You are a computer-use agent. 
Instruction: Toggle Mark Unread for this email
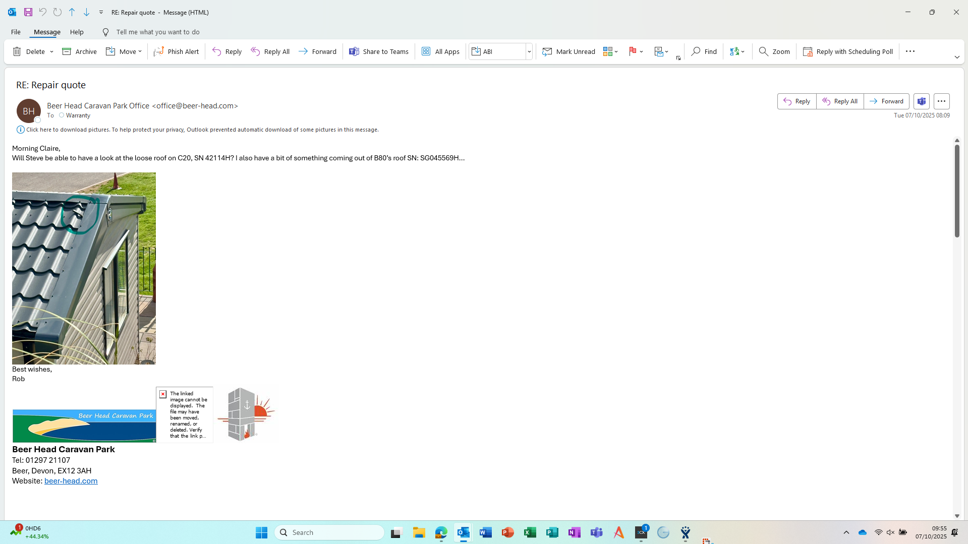pyautogui.click(x=568, y=51)
